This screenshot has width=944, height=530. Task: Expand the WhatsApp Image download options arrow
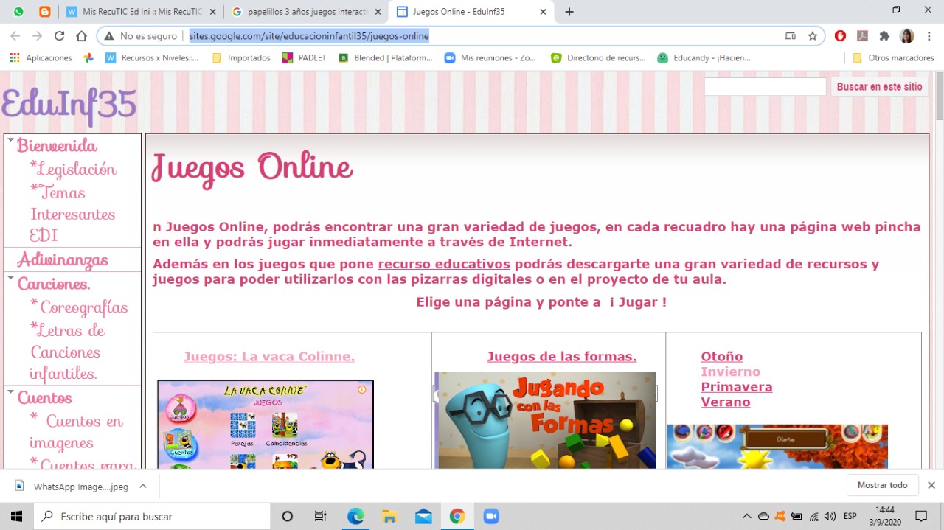pos(143,486)
